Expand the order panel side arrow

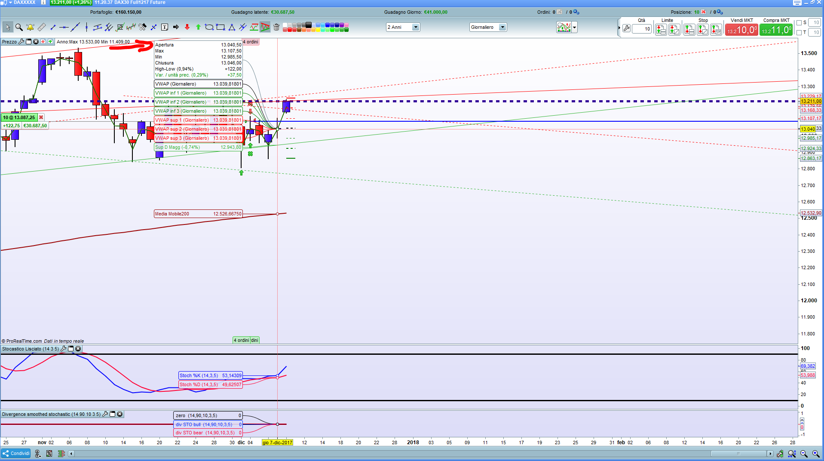pyautogui.click(x=619, y=28)
